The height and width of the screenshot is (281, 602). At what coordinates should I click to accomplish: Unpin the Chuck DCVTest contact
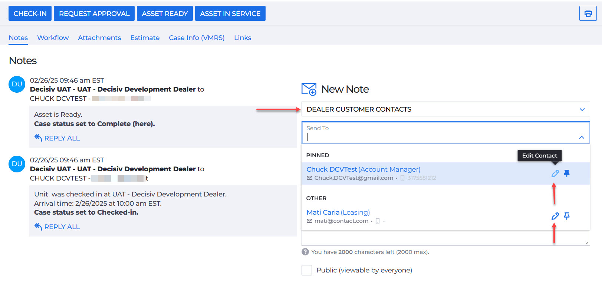click(567, 173)
